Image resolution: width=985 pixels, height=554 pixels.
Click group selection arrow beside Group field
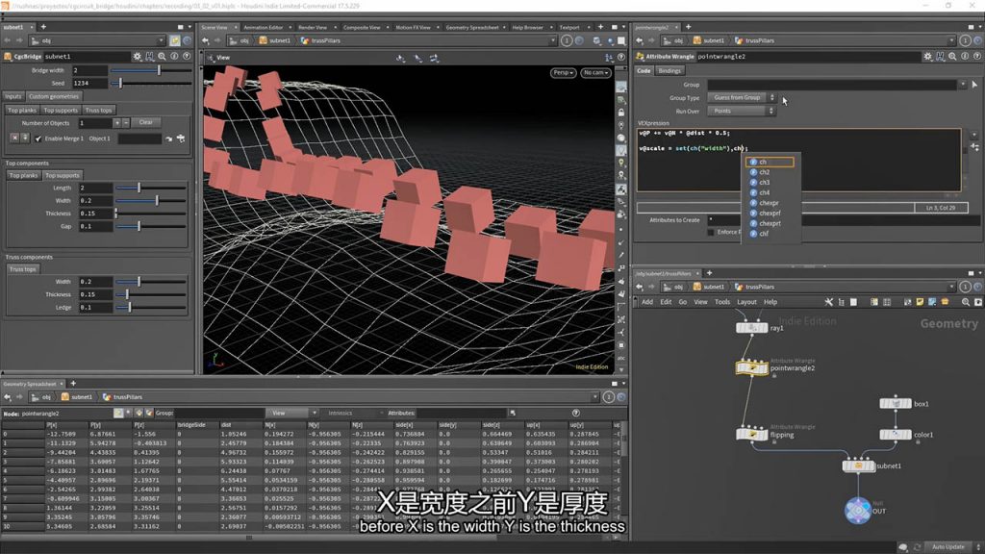pos(975,85)
